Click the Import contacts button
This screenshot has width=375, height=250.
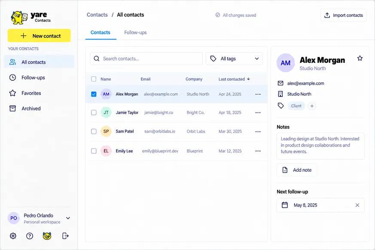pos(344,15)
